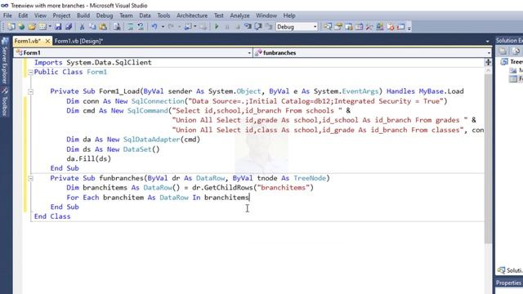Click the first Solution Explorer toolbar icon
Image resolution: width=523 pixels, height=294 pixels.
pos(503,51)
